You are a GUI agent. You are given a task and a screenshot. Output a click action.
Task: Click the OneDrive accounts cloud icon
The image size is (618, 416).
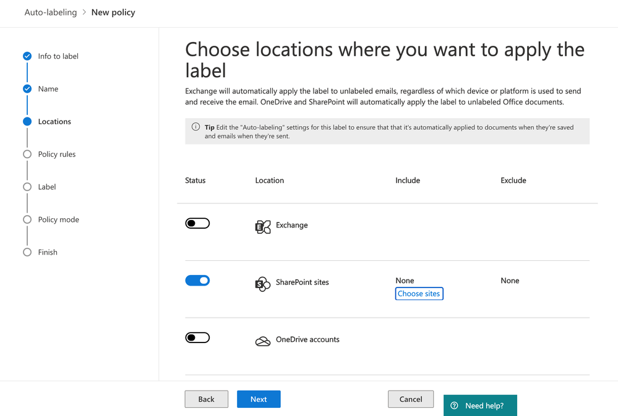click(x=263, y=341)
